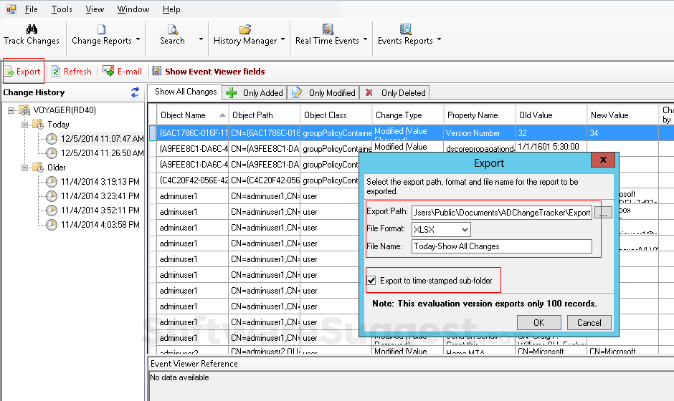The width and height of the screenshot is (674, 401).
Task: Click the File Name input field
Action: 502,246
